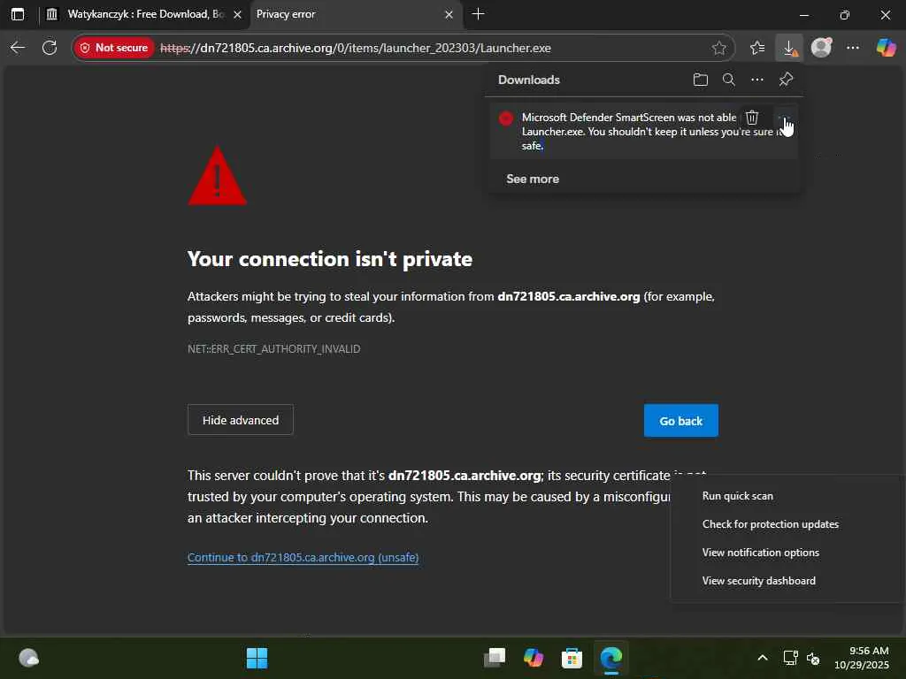
Task: Open View security dashboard
Action: (758, 581)
